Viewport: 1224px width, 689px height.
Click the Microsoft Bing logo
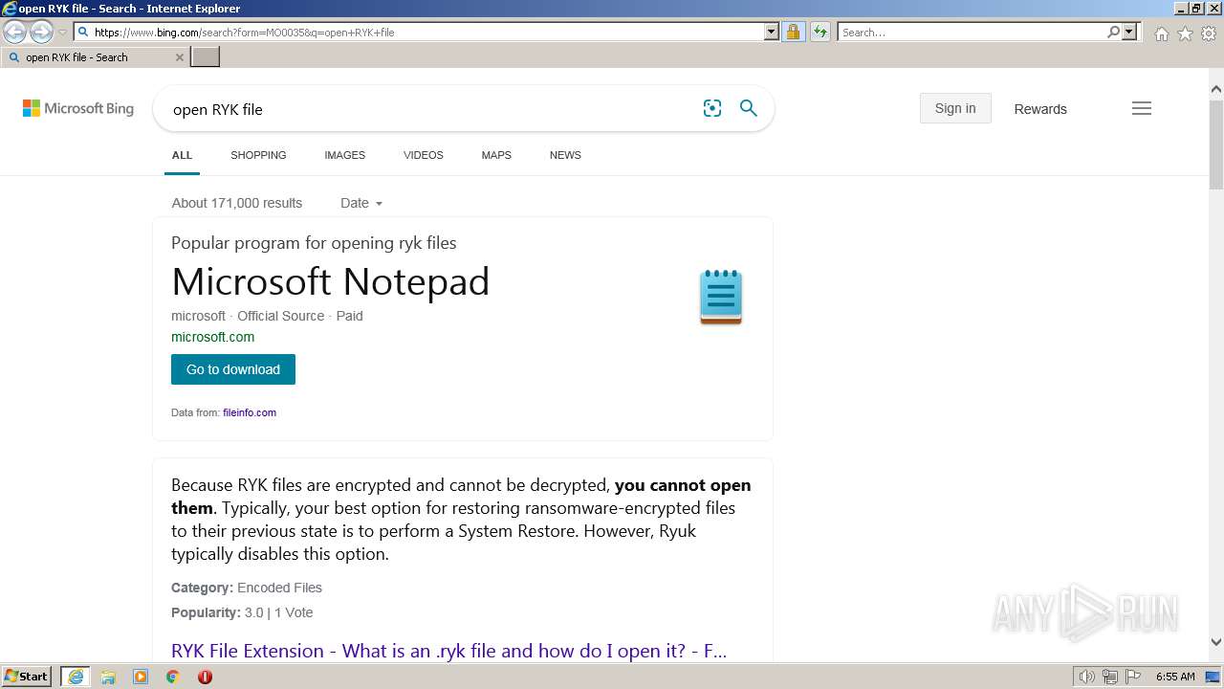tap(78, 109)
